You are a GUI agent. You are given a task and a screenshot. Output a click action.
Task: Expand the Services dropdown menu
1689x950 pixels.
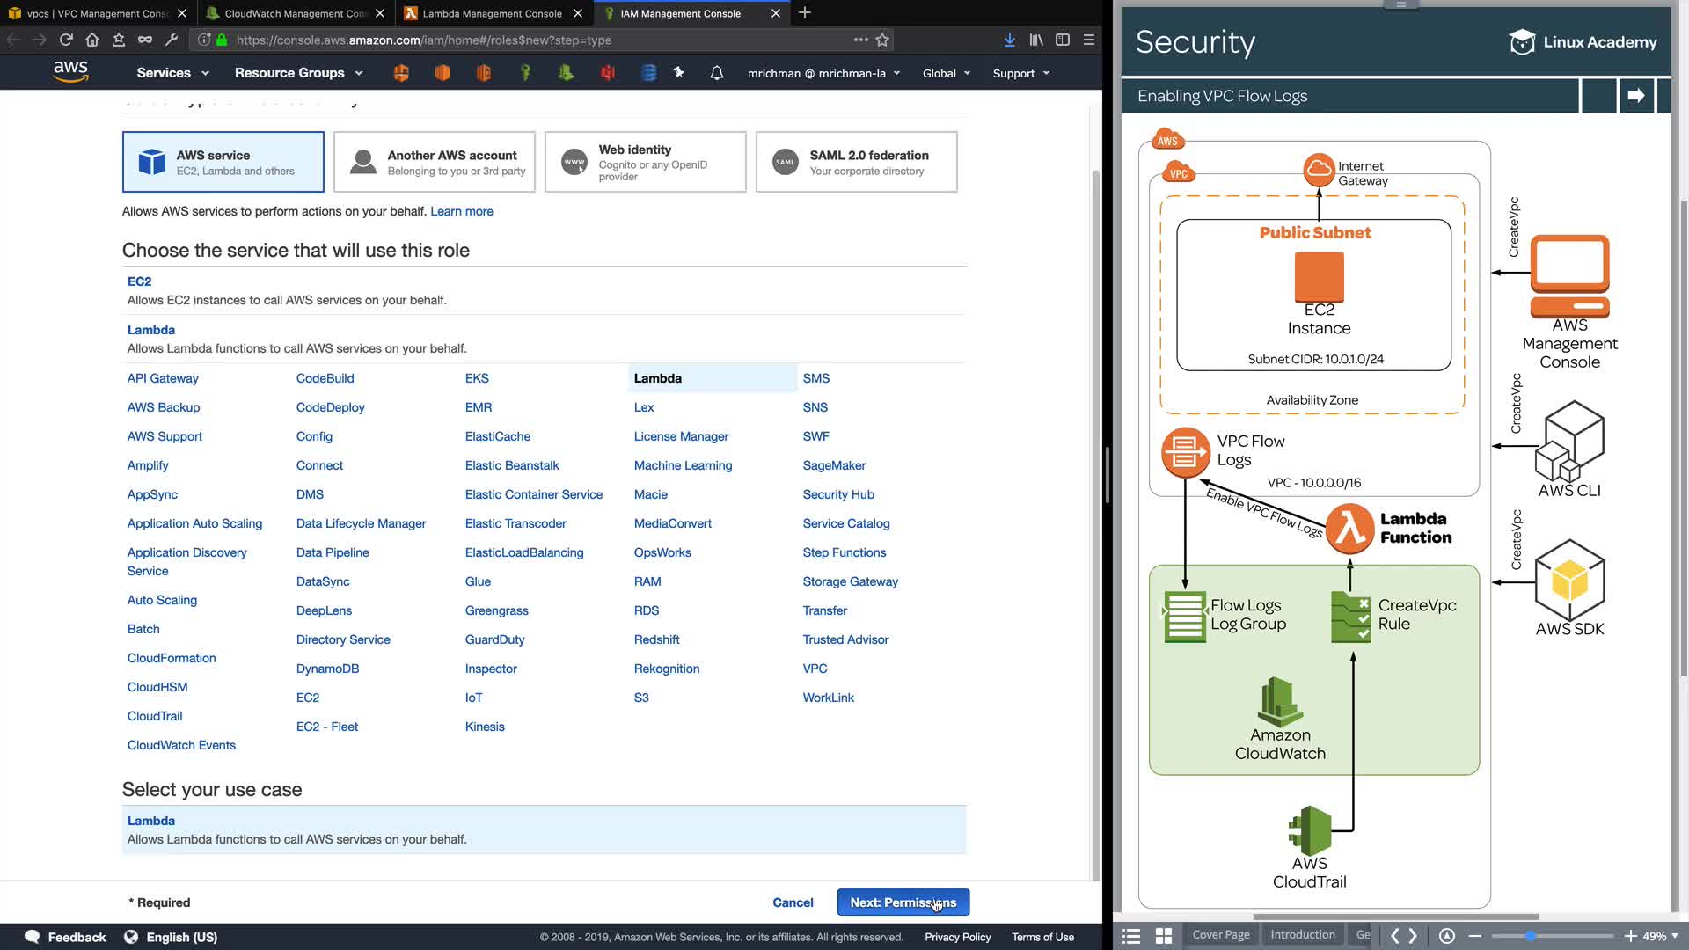tap(172, 73)
